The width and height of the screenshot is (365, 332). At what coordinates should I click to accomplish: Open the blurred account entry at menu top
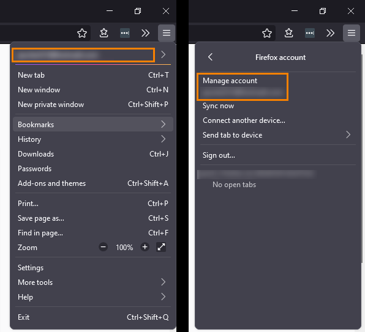pyautogui.click(x=83, y=55)
